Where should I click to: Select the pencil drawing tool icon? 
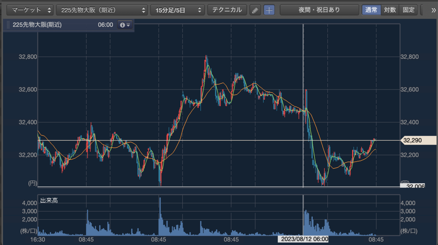255,10
